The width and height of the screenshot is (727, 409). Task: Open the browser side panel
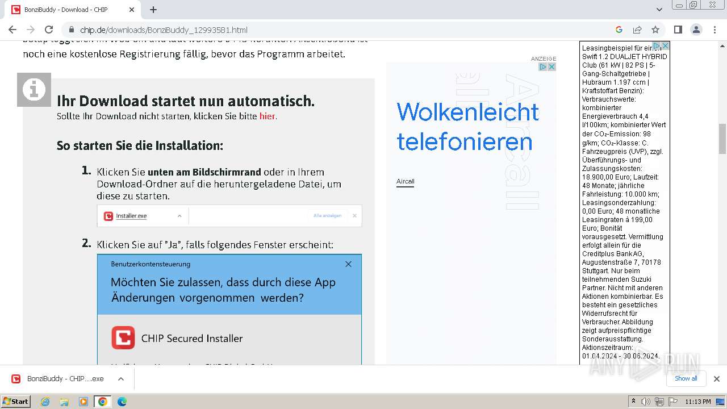[x=678, y=30]
